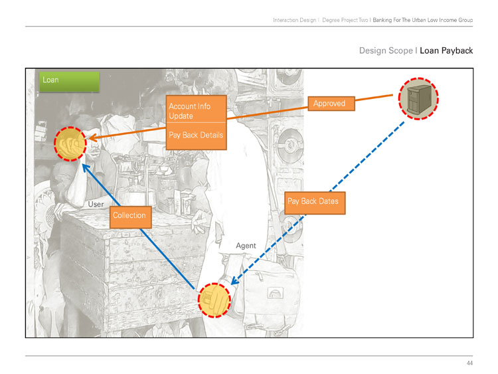Click the Pay Back Dates label
This screenshot has width=498, height=374.
click(315, 203)
